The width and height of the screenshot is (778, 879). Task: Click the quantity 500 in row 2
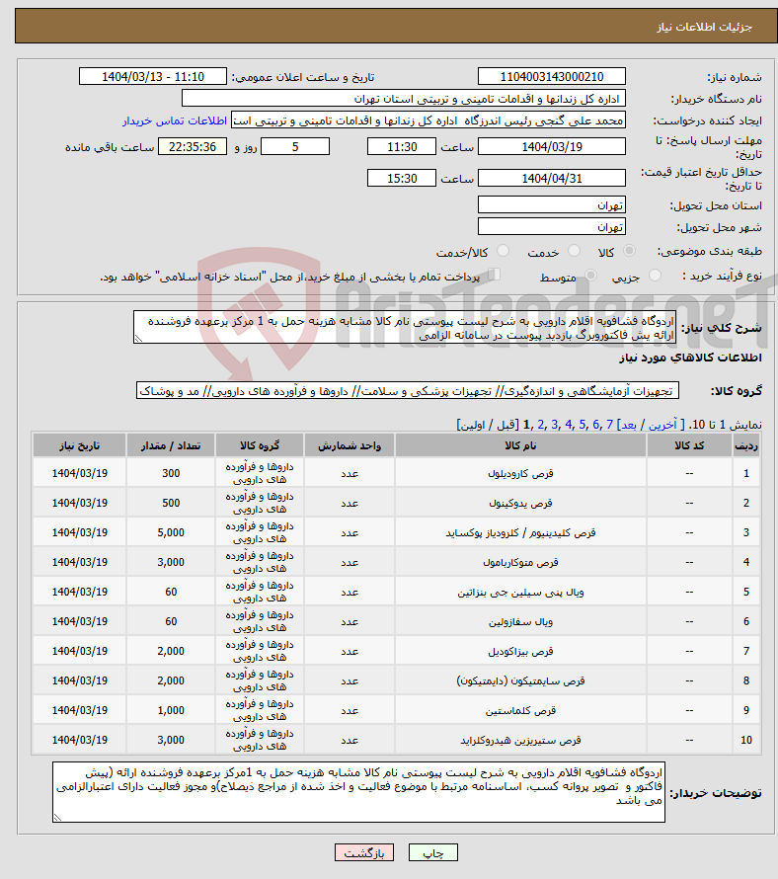pos(171,504)
